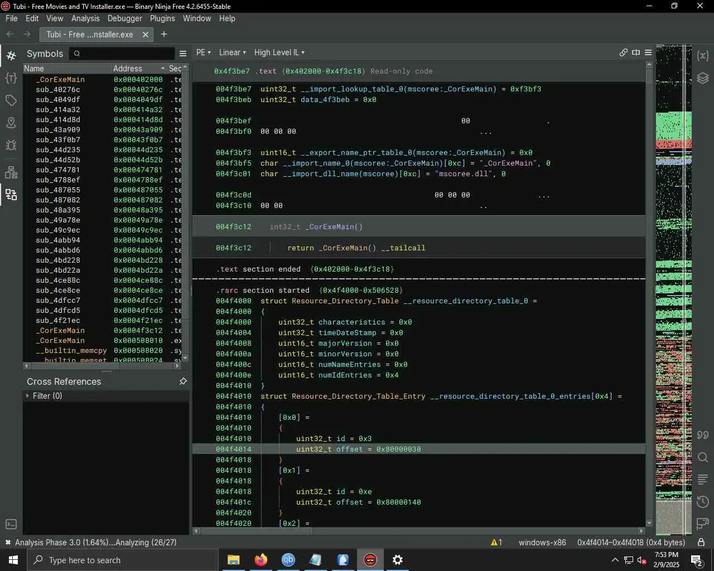Viewport: 714px width, 571px height.
Task: Open the view hamburger menu
Action: (x=648, y=52)
